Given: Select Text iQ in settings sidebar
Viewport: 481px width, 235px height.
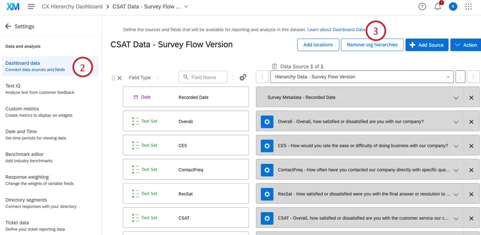Looking at the screenshot, I should point(13,86).
